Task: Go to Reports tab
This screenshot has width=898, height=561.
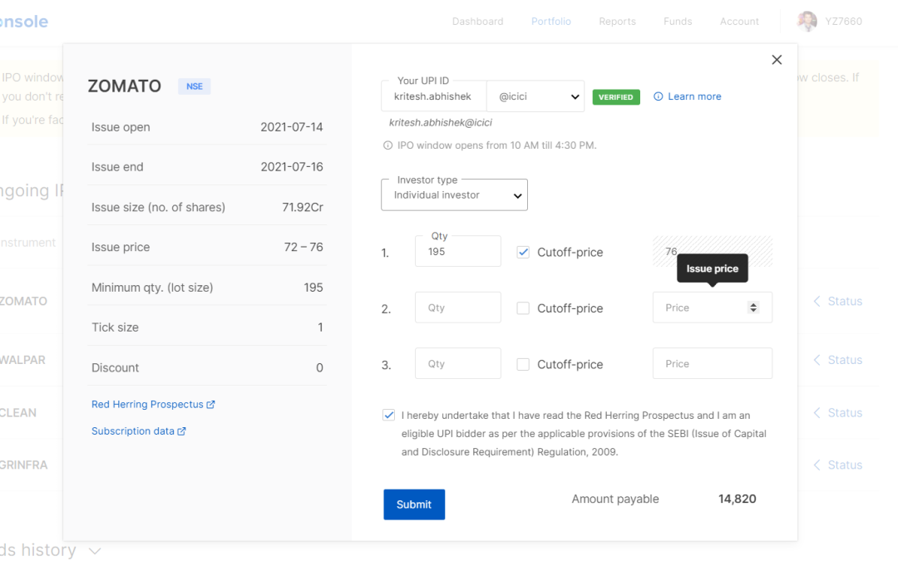Action: (617, 21)
